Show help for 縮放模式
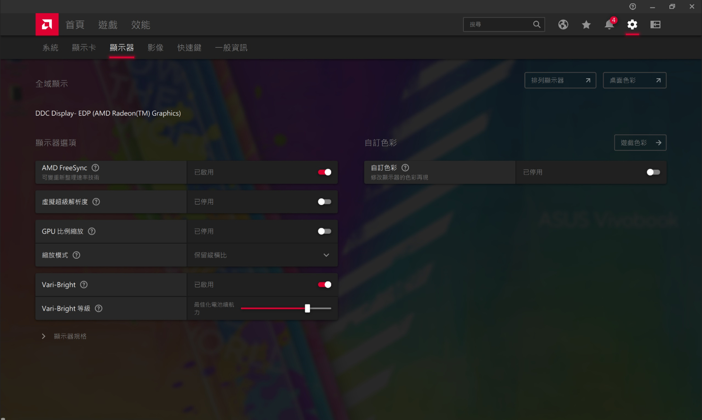Viewport: 702px width, 420px height. pyautogui.click(x=77, y=255)
